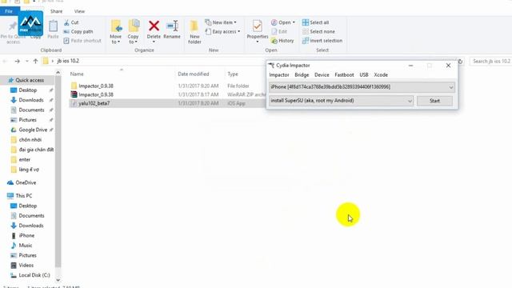
Task: Switch to the Share ribbon tab
Action: tap(57, 11)
